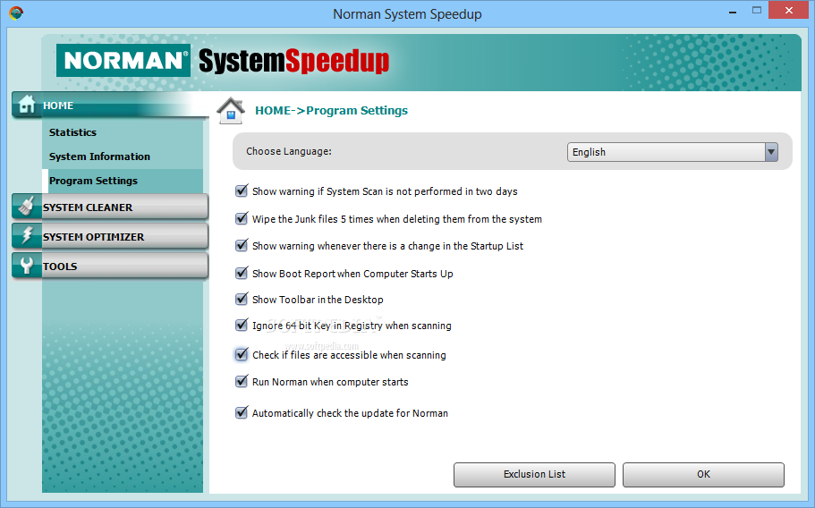Click HOME->Program Settings breadcrumb heading
The image size is (815, 508).
point(331,111)
